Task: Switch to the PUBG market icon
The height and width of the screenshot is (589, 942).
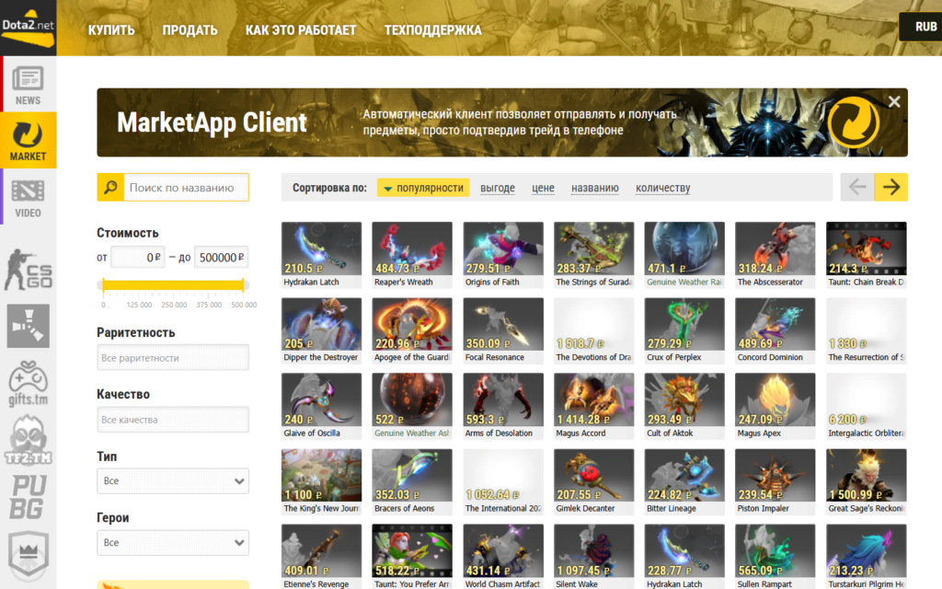Action: point(29,497)
